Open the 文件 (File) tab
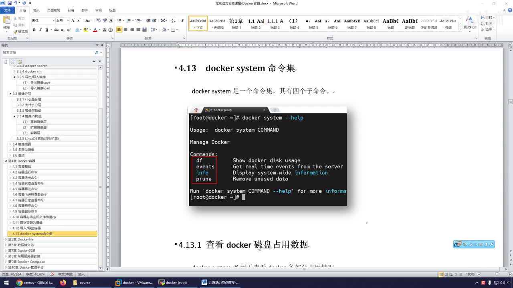The image size is (513, 288). pos(7,10)
